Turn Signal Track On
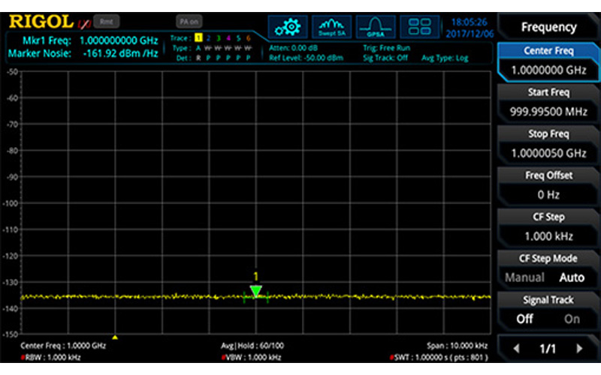The height and width of the screenshot is (375, 601). (572, 319)
